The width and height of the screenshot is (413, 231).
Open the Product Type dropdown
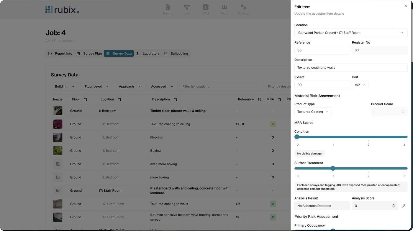(x=313, y=112)
